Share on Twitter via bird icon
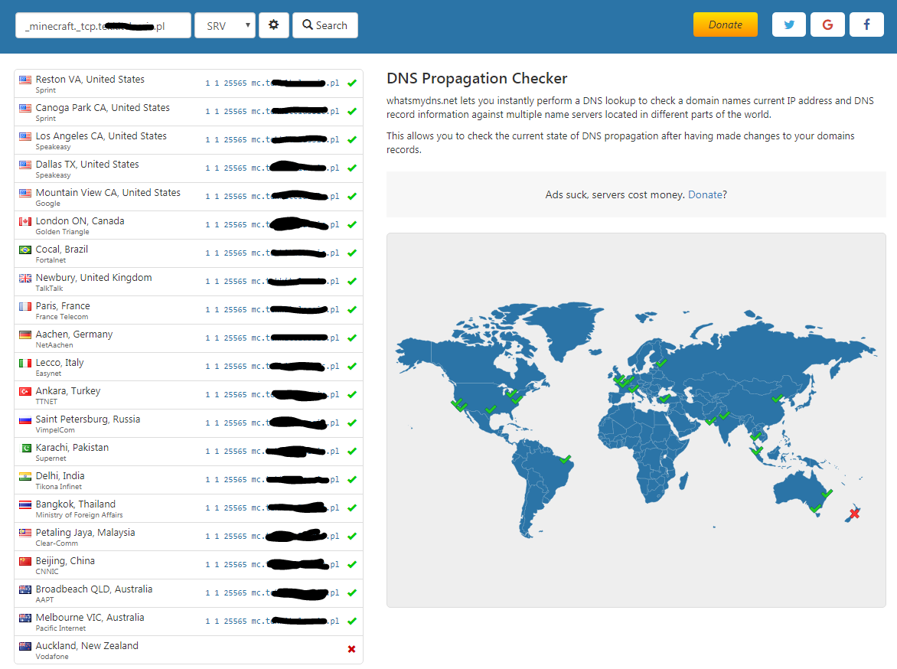Screen dimensions: 897x669 (x=788, y=24)
